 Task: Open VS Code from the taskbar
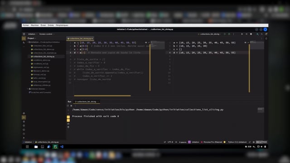[x=62, y=147]
